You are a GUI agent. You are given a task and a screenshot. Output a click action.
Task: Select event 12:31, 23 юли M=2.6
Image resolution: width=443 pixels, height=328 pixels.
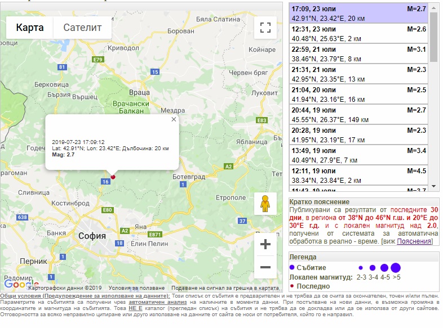(x=358, y=34)
